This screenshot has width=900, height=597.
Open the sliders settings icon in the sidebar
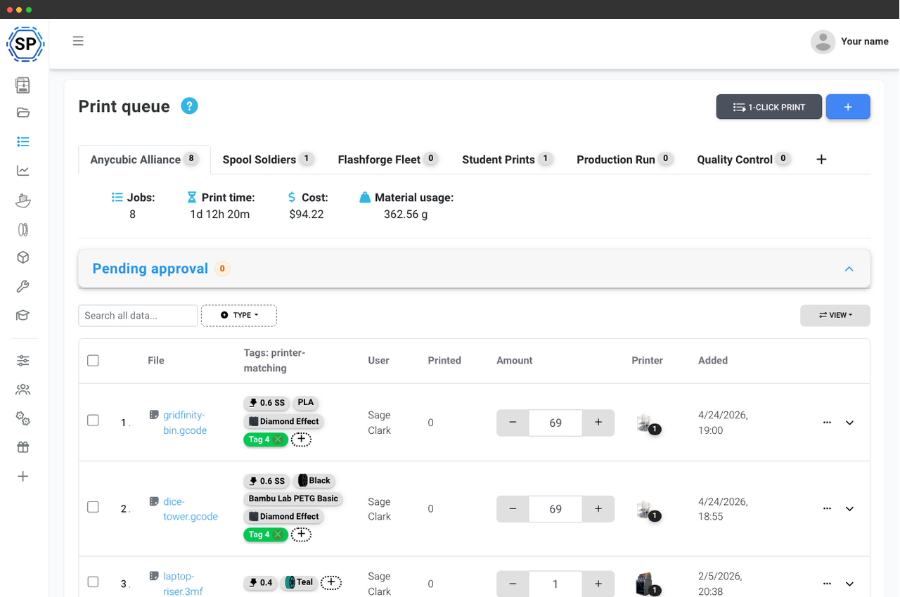(x=23, y=361)
